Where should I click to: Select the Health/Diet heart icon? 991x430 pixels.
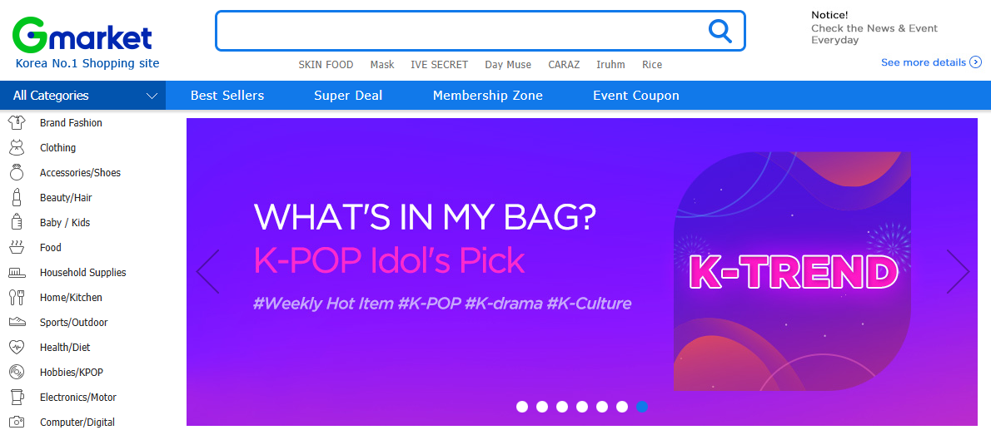point(16,347)
